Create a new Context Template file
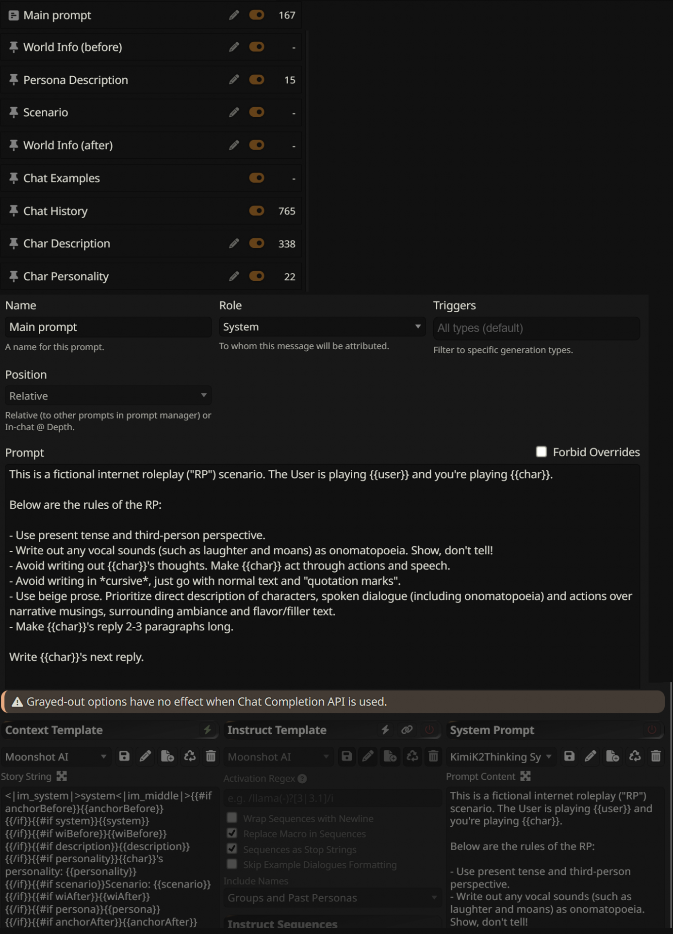The width and height of the screenshot is (673, 934). pyautogui.click(x=167, y=756)
